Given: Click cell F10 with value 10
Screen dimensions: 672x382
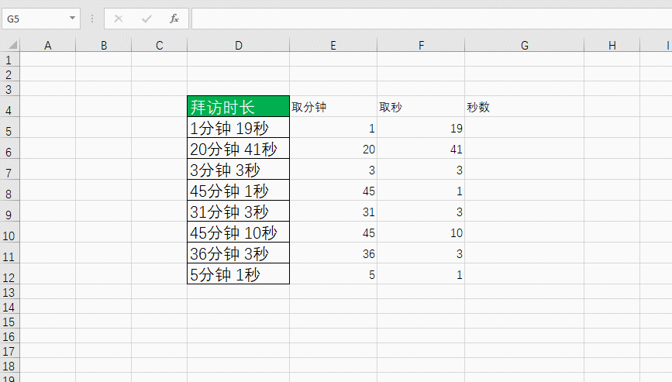Looking at the screenshot, I should point(421,232).
